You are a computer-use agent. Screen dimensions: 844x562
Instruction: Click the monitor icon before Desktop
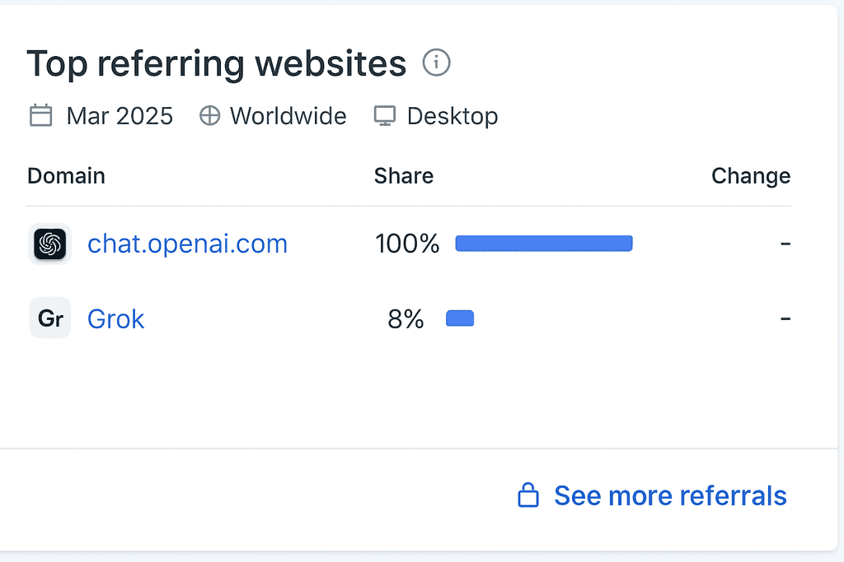click(385, 115)
